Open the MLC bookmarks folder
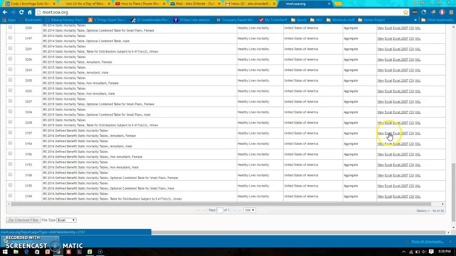 point(316,20)
